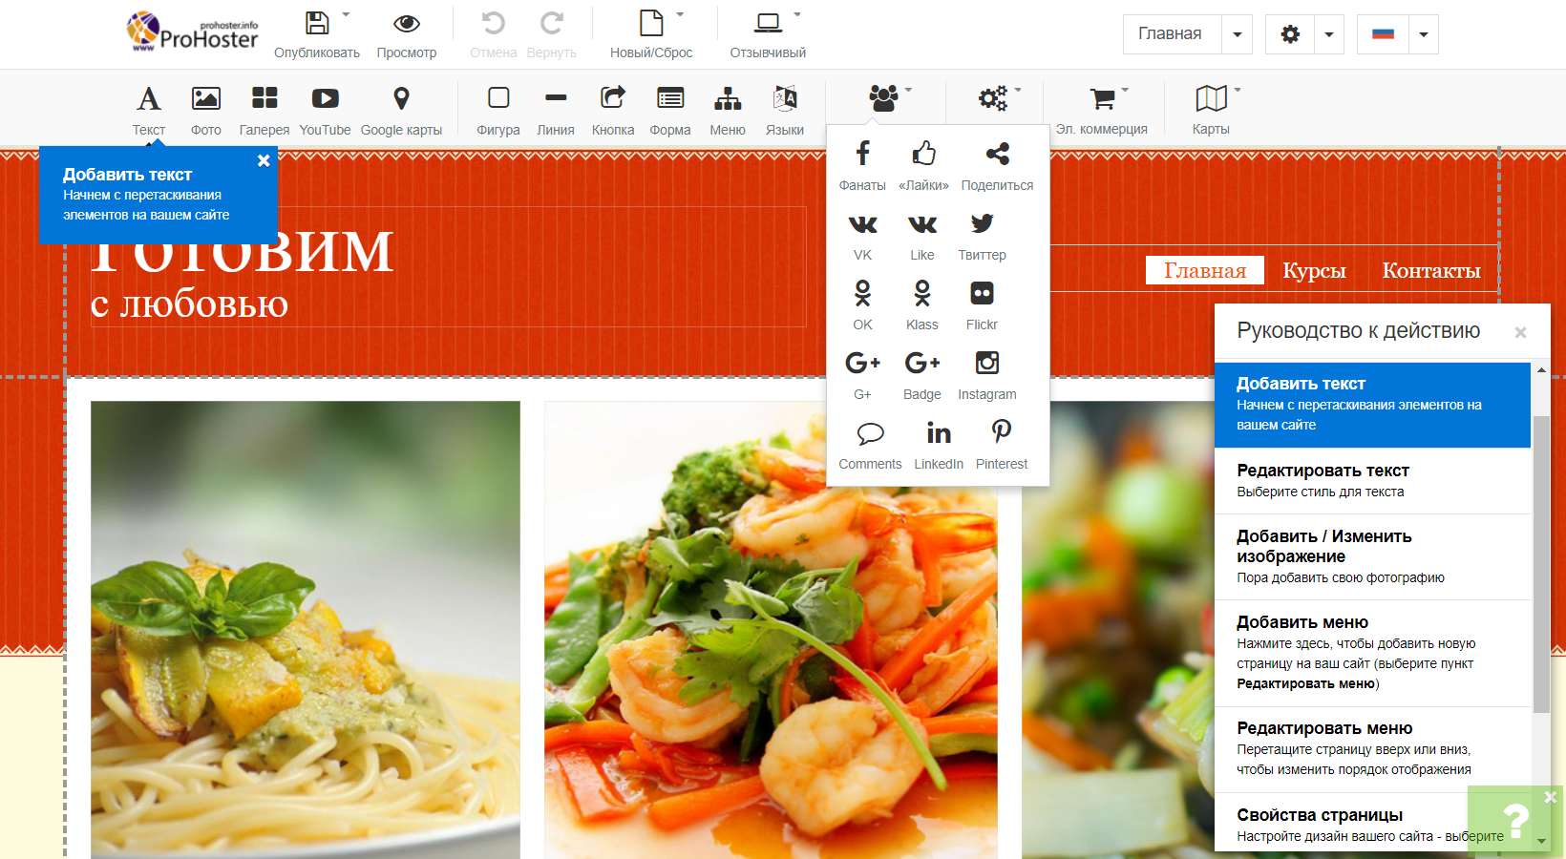Screen dimensions: 1566x859
Task: Pick the Pinterest social widget
Action: [x=1001, y=433]
